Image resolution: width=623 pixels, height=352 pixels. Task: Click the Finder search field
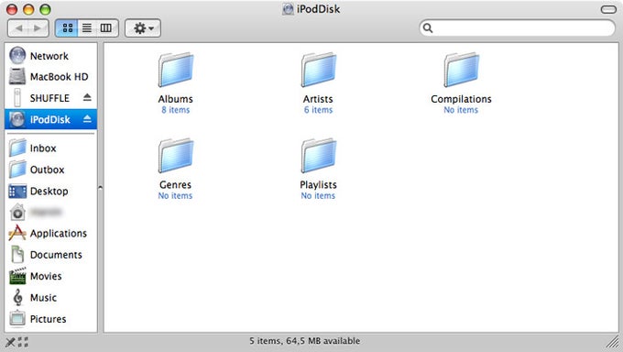point(518,27)
